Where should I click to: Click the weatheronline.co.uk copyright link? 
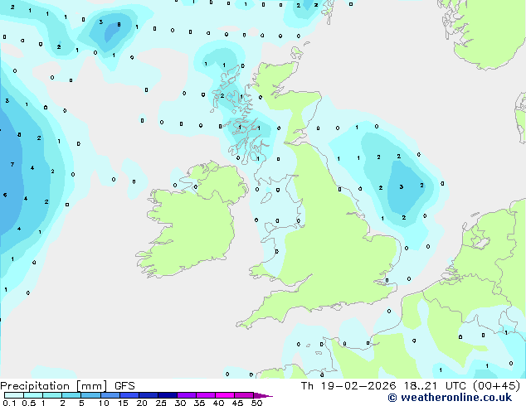coord(450,398)
